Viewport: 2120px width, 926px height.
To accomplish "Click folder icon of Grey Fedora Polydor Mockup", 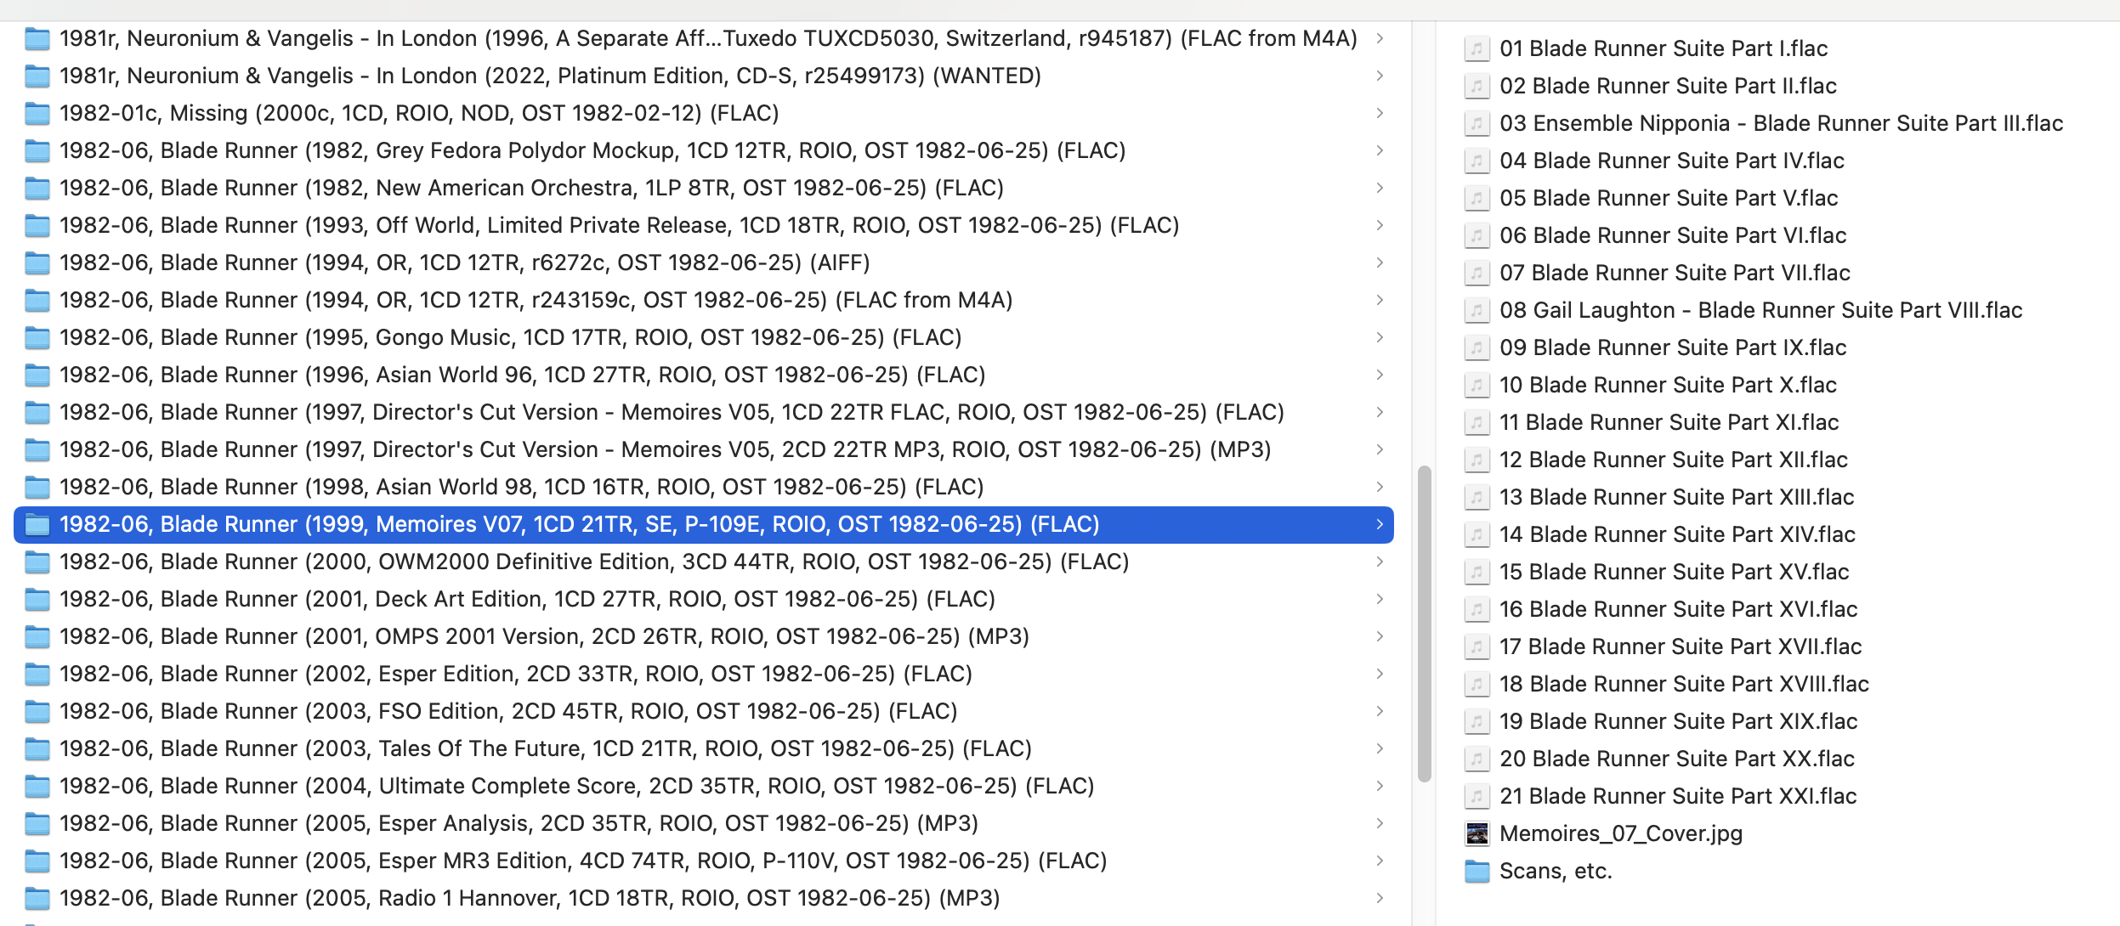I will coord(37,150).
